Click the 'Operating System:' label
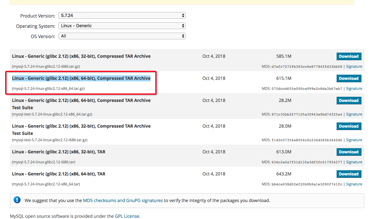 tap(36, 26)
